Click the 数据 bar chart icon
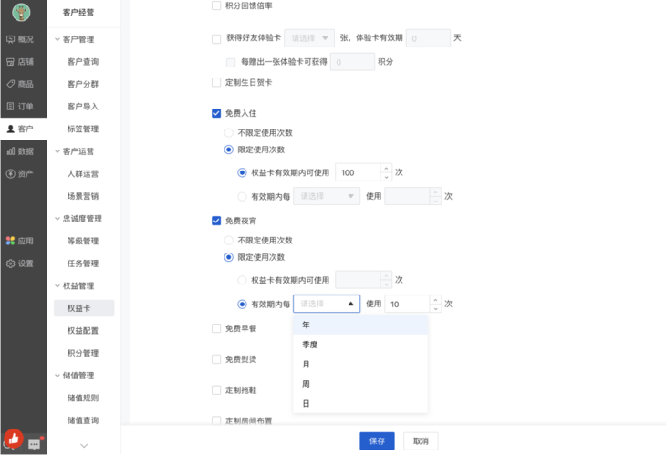This screenshot has height=455, width=666. 10,151
